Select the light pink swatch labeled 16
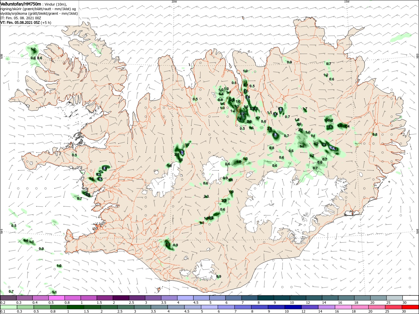This screenshot has width=419, height=314. 343,307
